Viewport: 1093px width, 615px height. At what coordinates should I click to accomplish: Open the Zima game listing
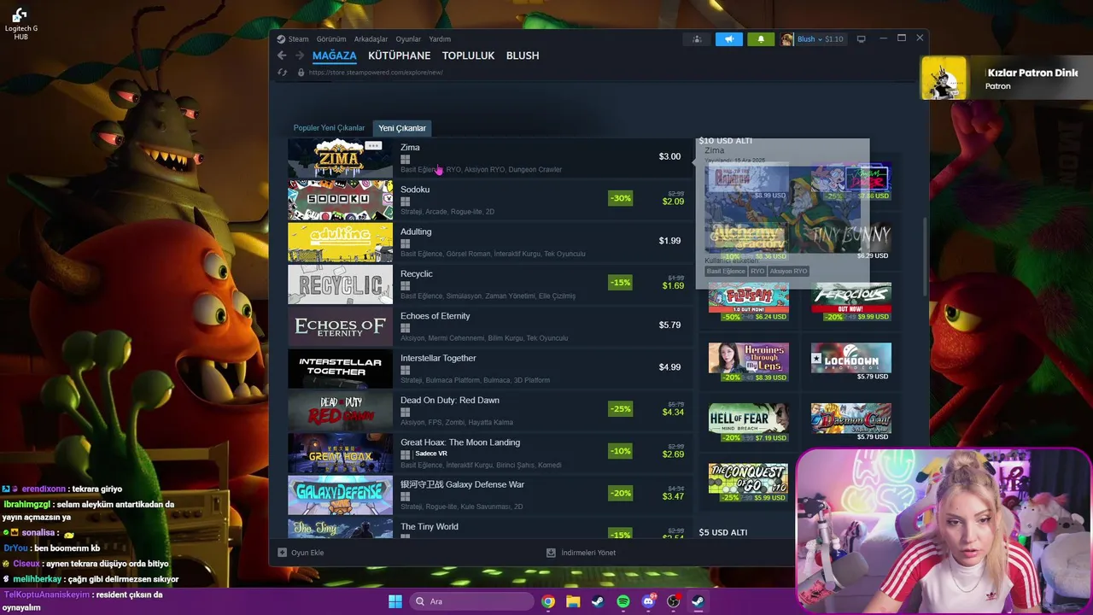(x=490, y=157)
